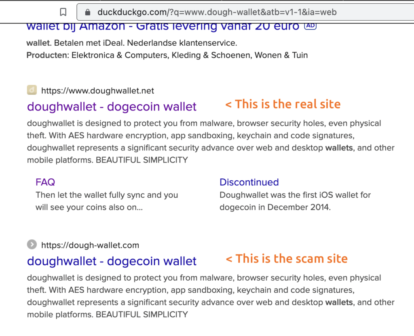
Task: Click the FAQ snippet about wallet syncing
Action: tap(107, 201)
